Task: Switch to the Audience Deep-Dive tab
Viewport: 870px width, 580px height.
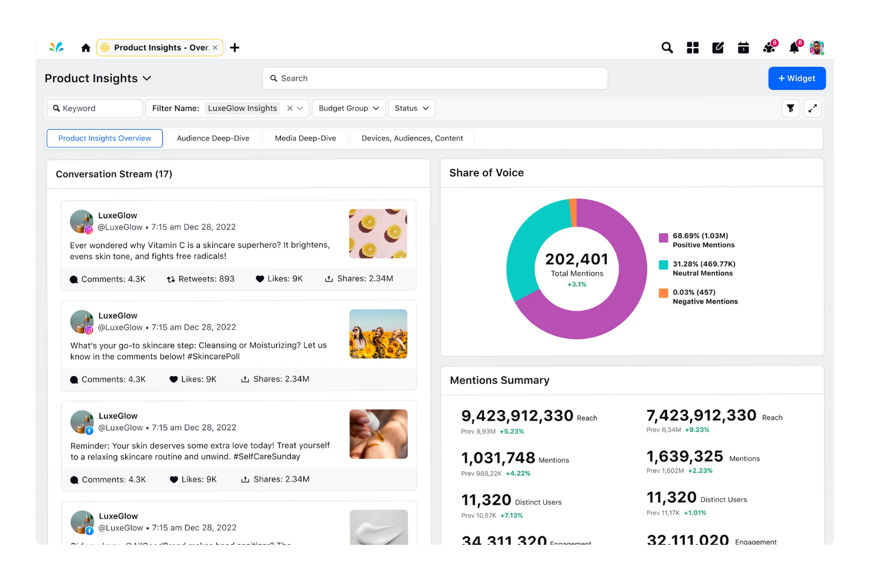Action: pos(213,138)
